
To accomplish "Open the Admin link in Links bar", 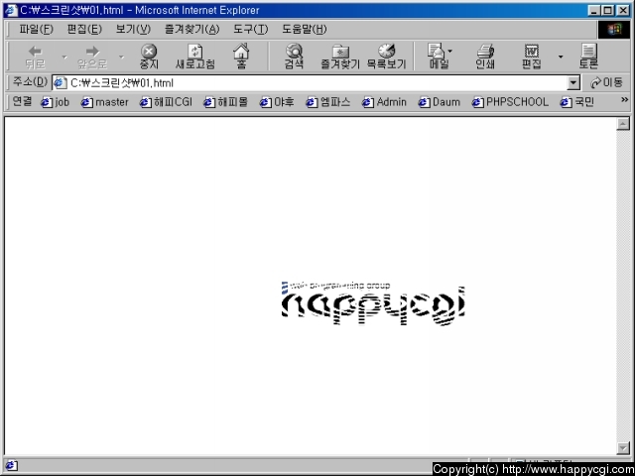I will pyautogui.click(x=384, y=102).
